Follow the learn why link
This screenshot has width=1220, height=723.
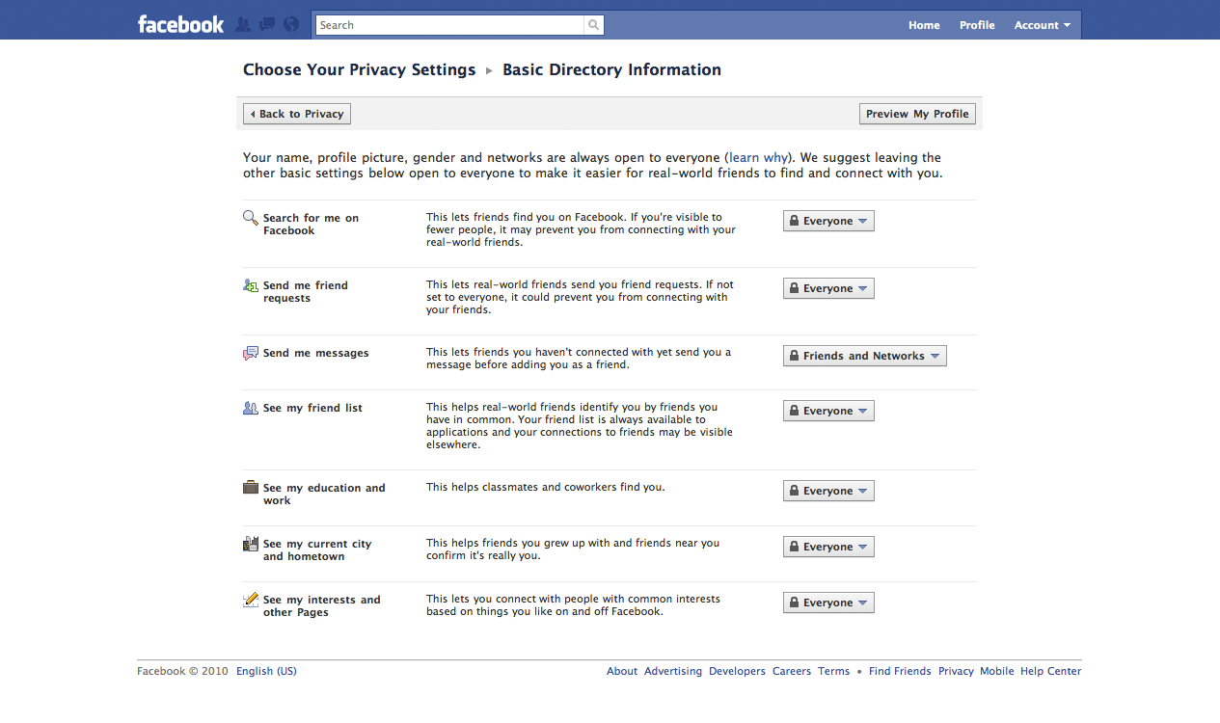758,157
